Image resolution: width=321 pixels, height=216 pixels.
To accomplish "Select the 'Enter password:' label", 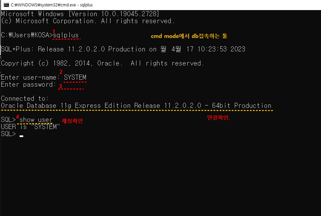I will (28, 85).
